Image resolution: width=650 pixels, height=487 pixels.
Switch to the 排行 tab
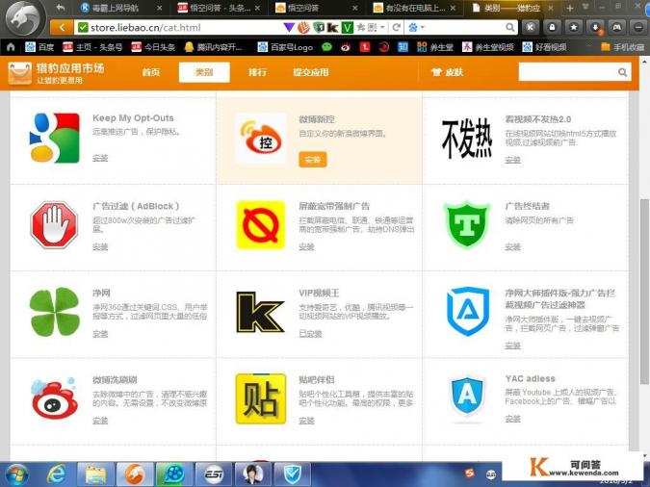258,72
